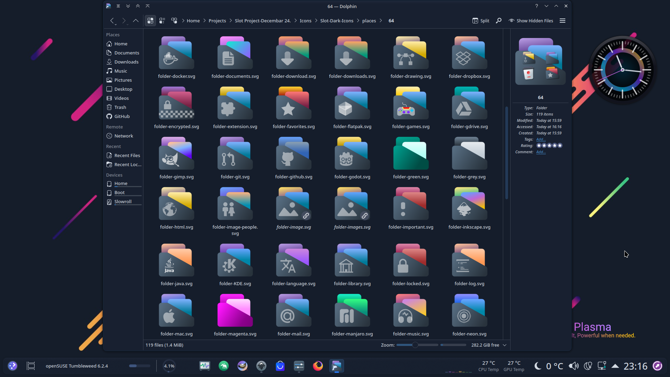Click Add link next to Comment
Viewport: 670px width, 377px height.
(x=541, y=152)
